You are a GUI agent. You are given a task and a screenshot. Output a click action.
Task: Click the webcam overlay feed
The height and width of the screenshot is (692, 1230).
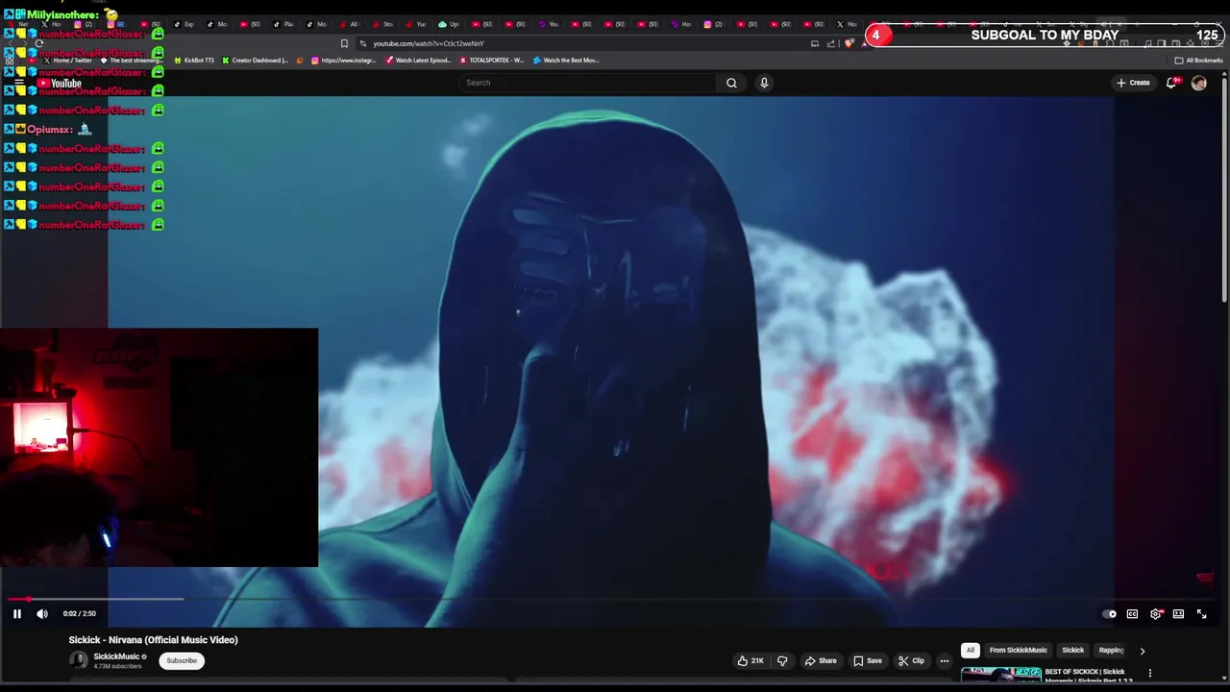point(159,448)
